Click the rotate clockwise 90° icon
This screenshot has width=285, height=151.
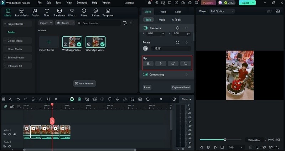pos(173,64)
